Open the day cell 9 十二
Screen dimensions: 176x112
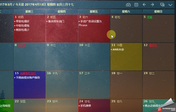(62, 57)
